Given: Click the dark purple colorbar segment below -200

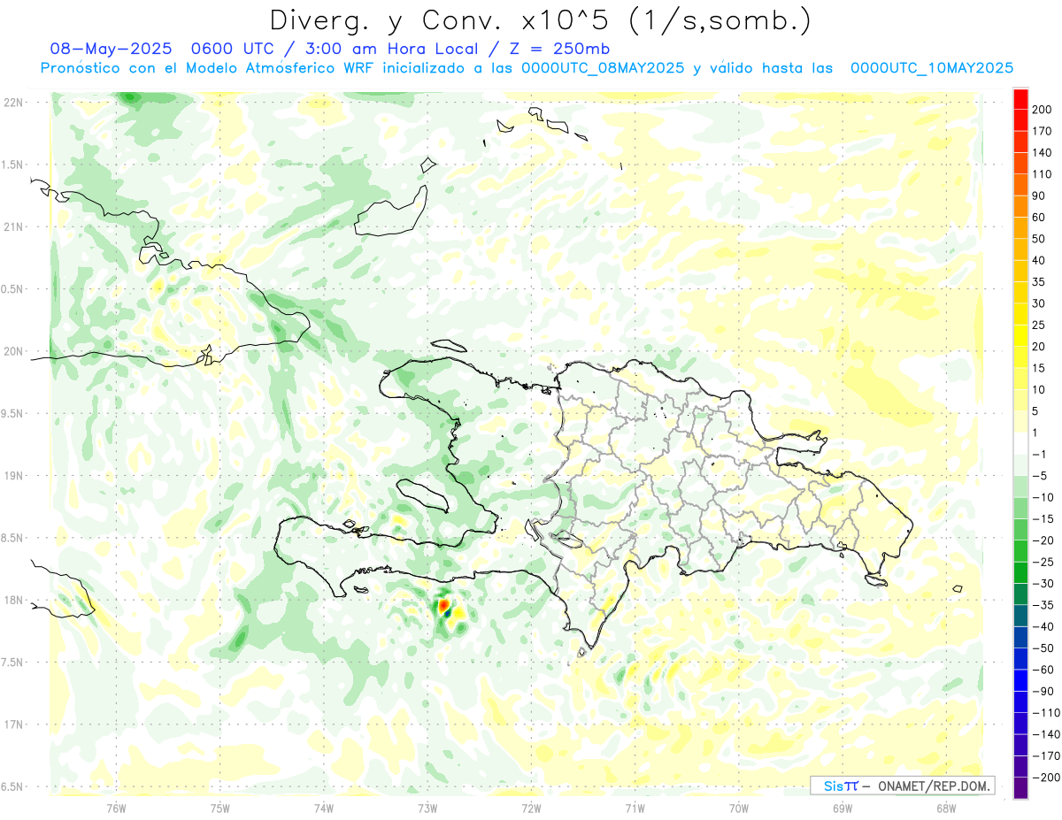Looking at the screenshot, I should [1020, 788].
